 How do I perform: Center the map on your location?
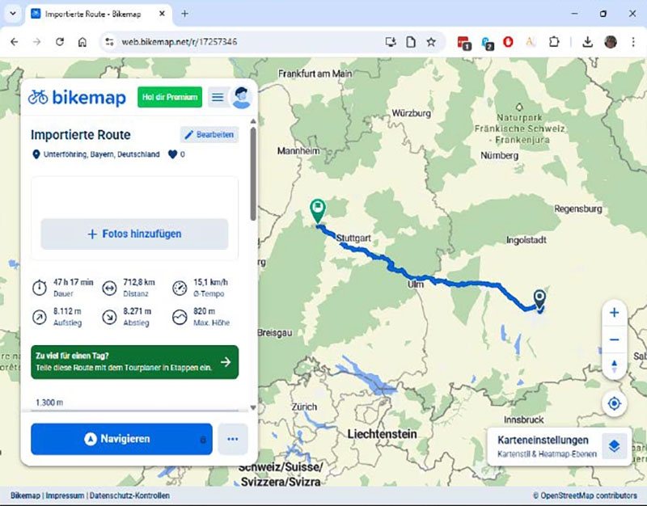point(614,403)
